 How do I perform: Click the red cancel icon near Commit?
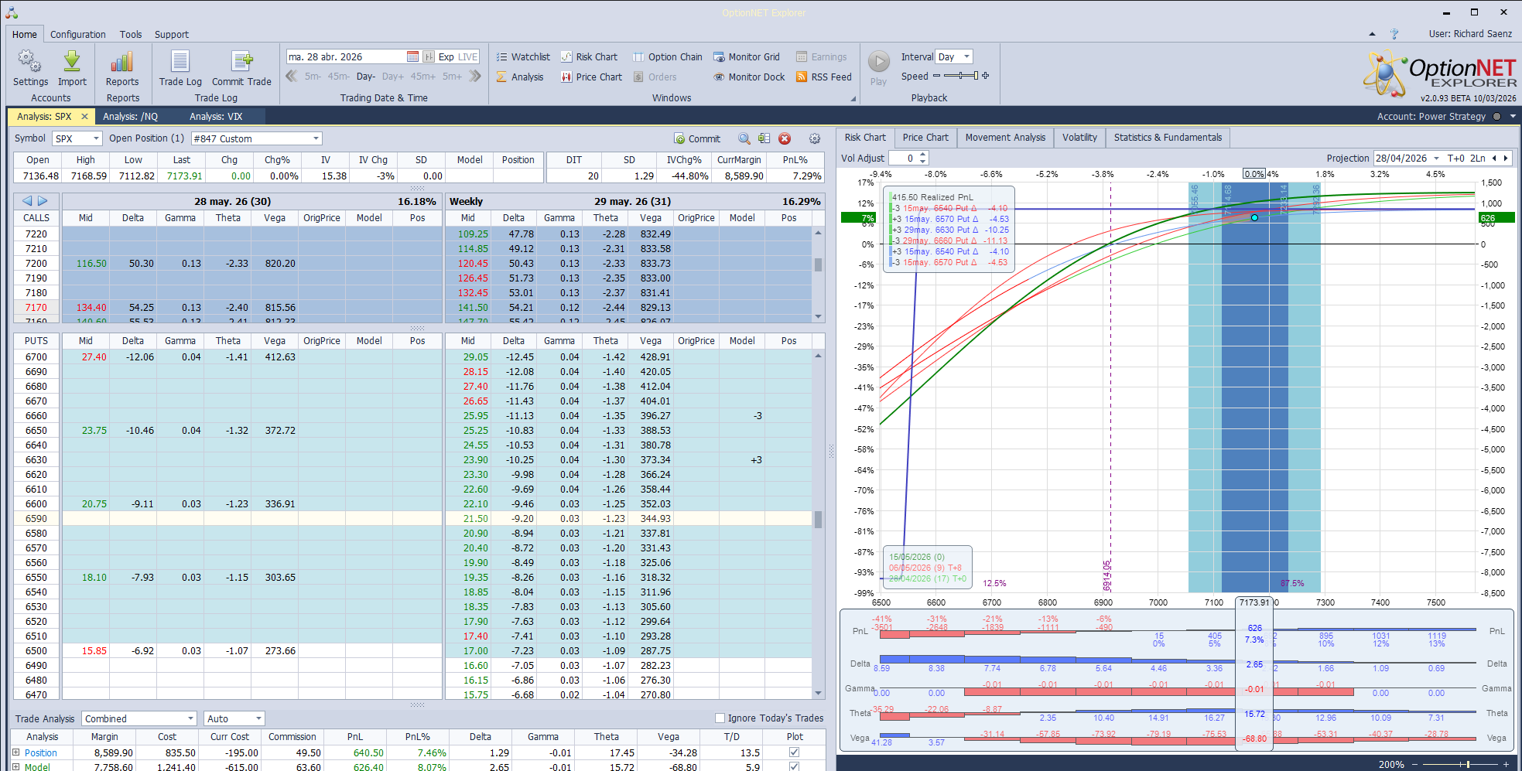(785, 138)
